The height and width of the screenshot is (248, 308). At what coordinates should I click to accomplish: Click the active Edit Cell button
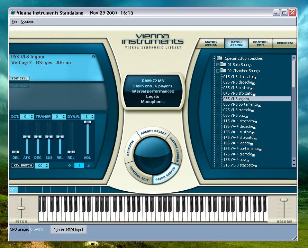click(19, 78)
